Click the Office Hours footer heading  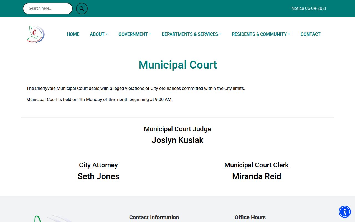click(x=250, y=217)
